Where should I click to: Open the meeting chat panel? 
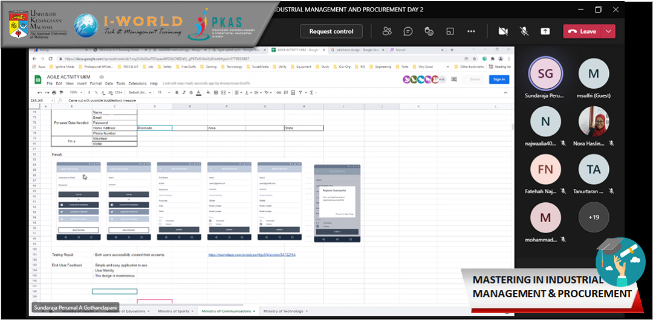408,31
